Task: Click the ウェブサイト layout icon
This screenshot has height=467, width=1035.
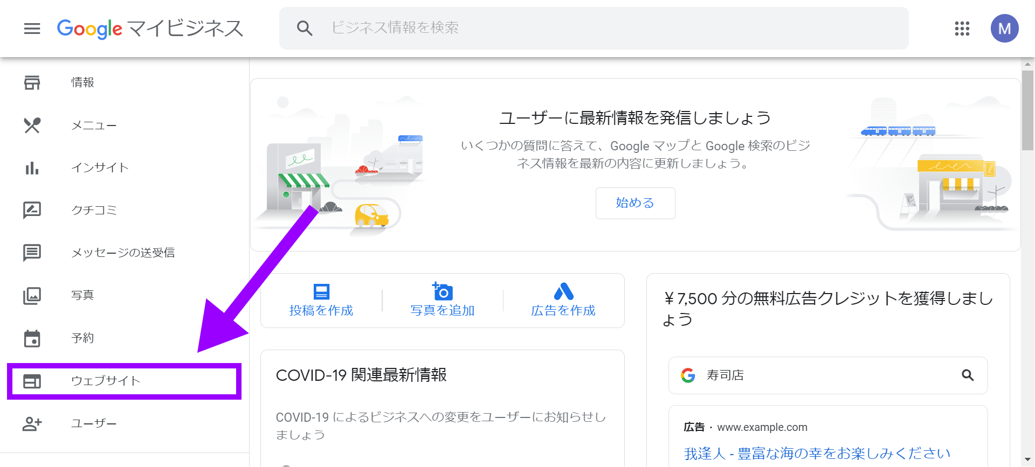Action: (x=32, y=381)
